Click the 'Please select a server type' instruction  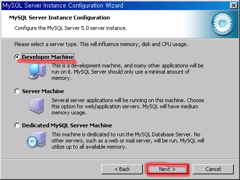[101, 44]
